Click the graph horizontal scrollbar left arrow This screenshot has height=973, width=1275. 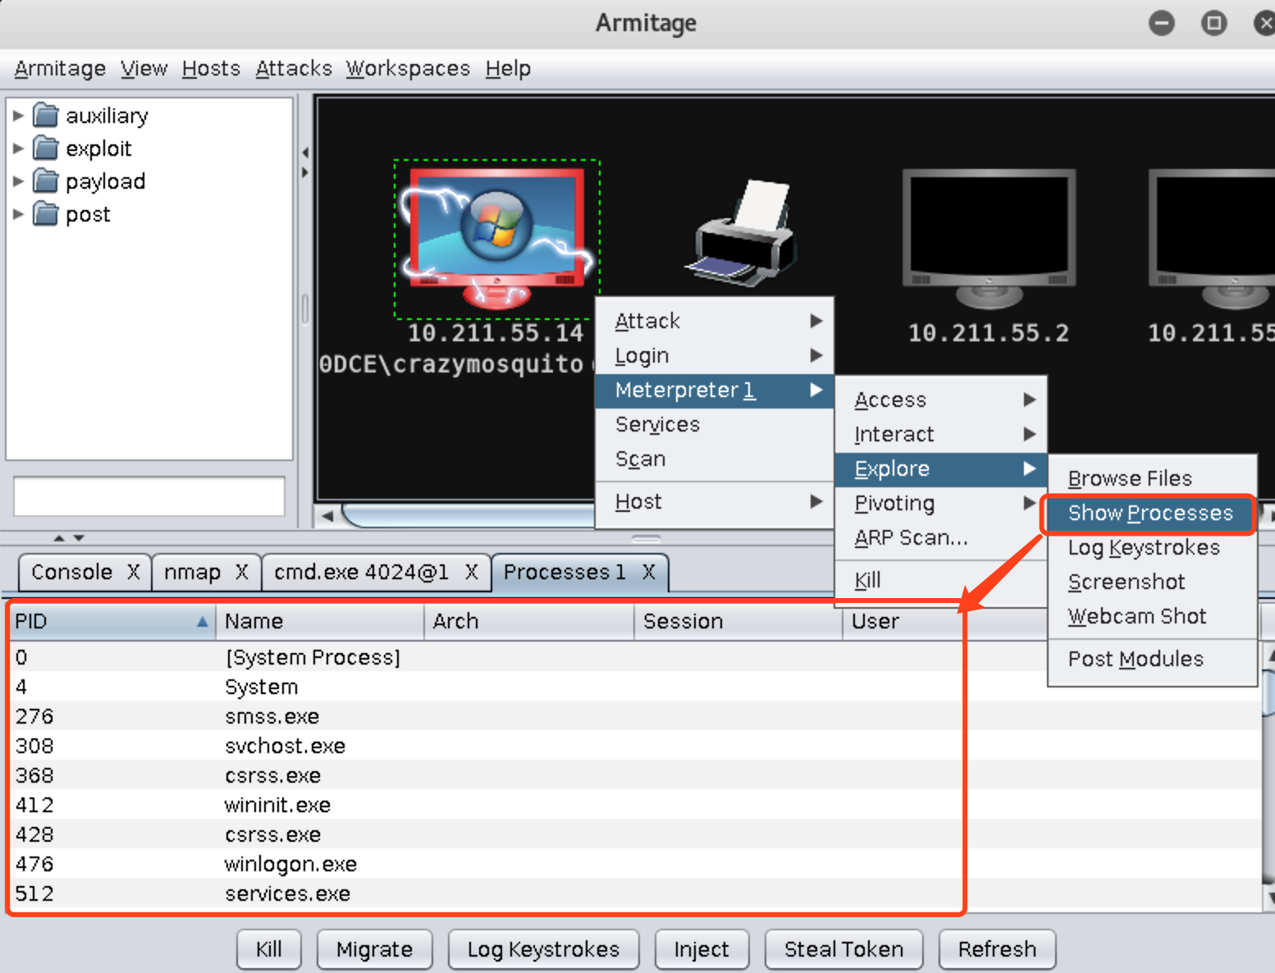click(x=327, y=516)
